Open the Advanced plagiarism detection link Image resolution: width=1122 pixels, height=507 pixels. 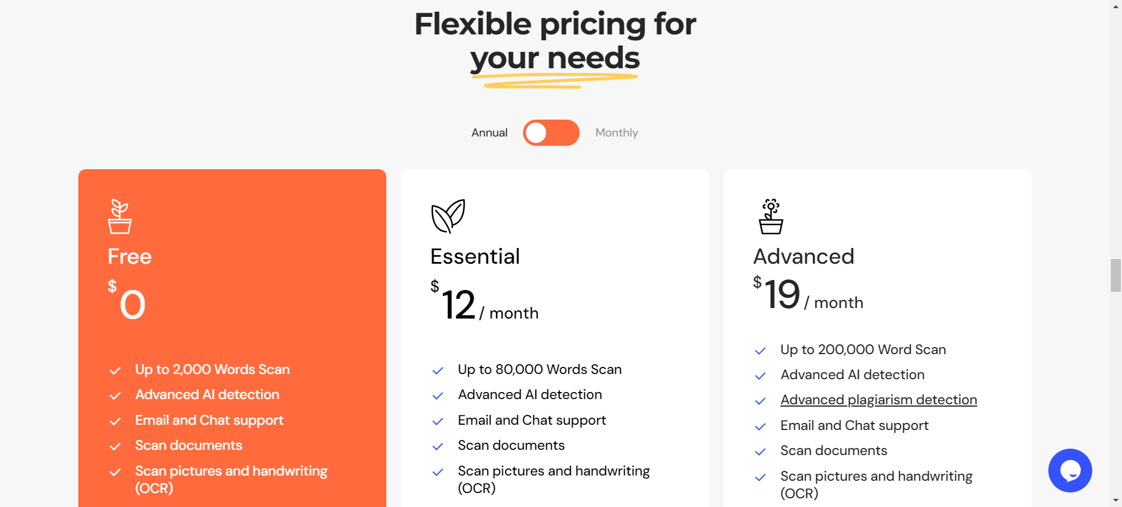point(878,400)
